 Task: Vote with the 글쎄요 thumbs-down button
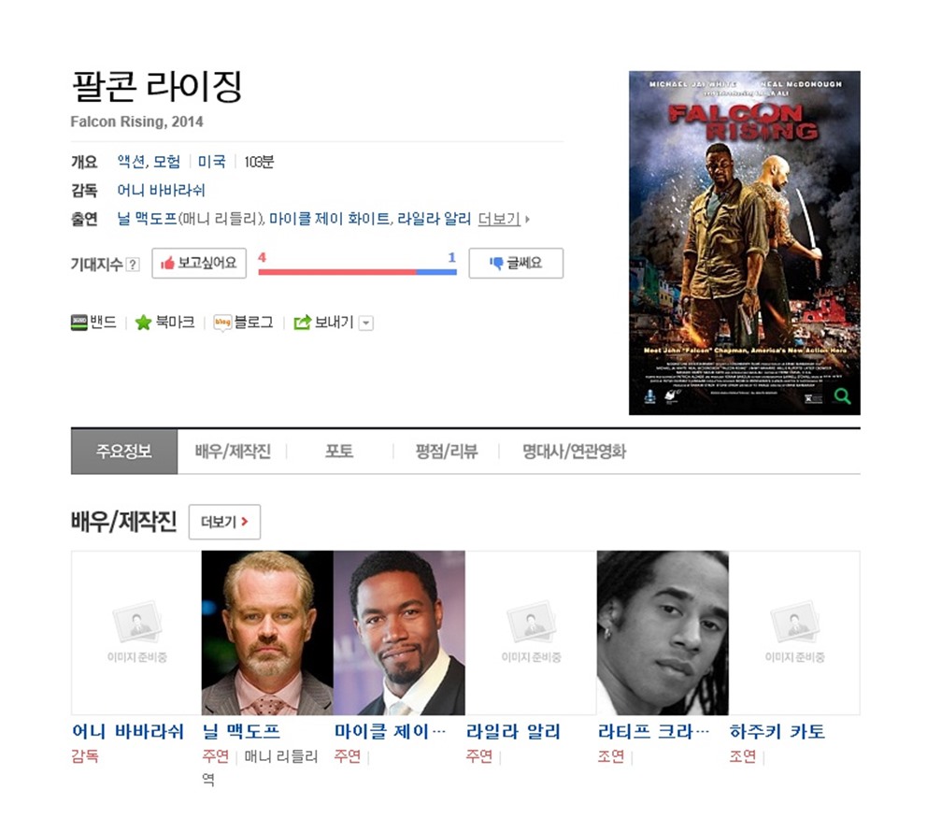coord(516,264)
